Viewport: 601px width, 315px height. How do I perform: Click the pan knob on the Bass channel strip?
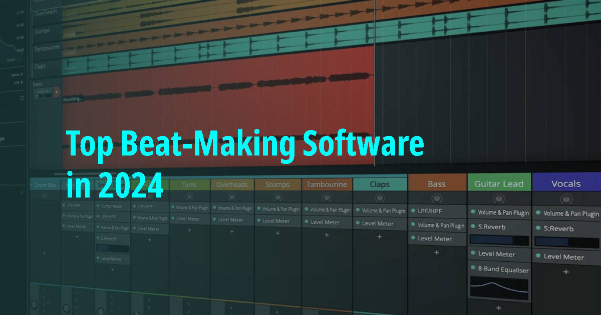(x=437, y=198)
